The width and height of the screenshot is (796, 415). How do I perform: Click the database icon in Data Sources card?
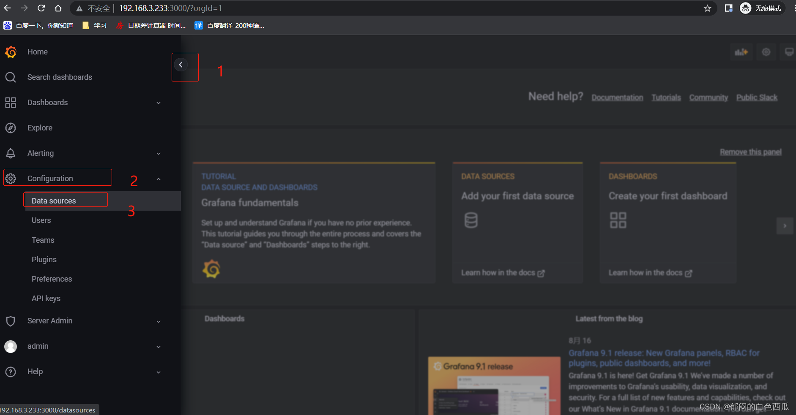click(x=471, y=220)
